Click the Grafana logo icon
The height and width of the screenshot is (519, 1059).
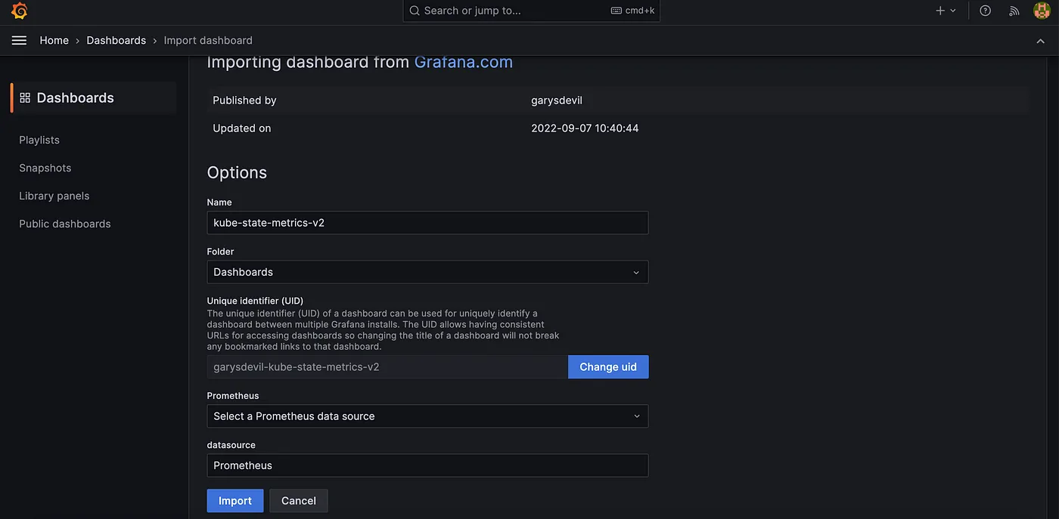pyautogui.click(x=20, y=11)
